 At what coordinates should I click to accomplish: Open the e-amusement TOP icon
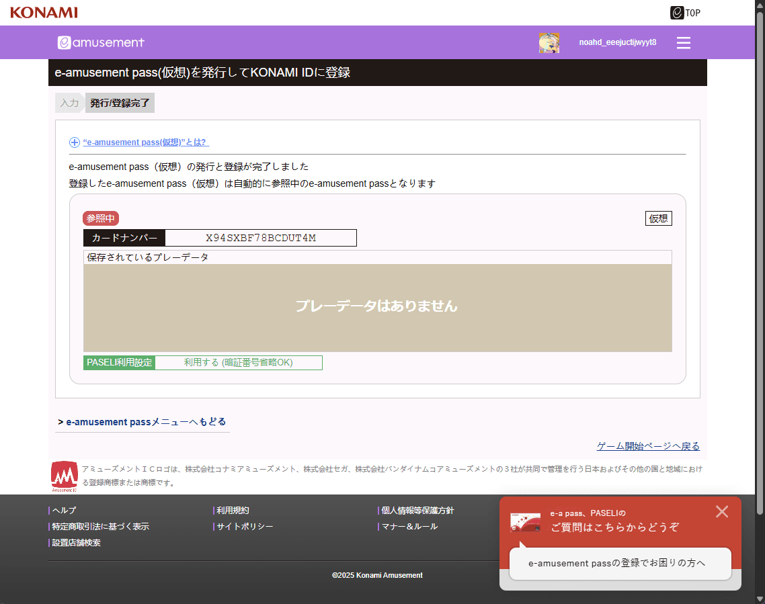click(685, 13)
